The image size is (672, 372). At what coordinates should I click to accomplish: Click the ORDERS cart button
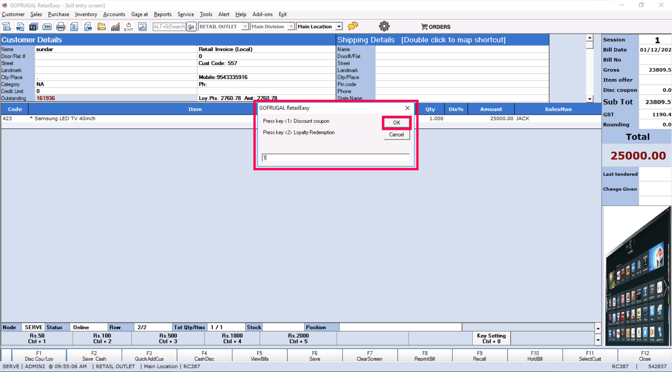pos(436,27)
